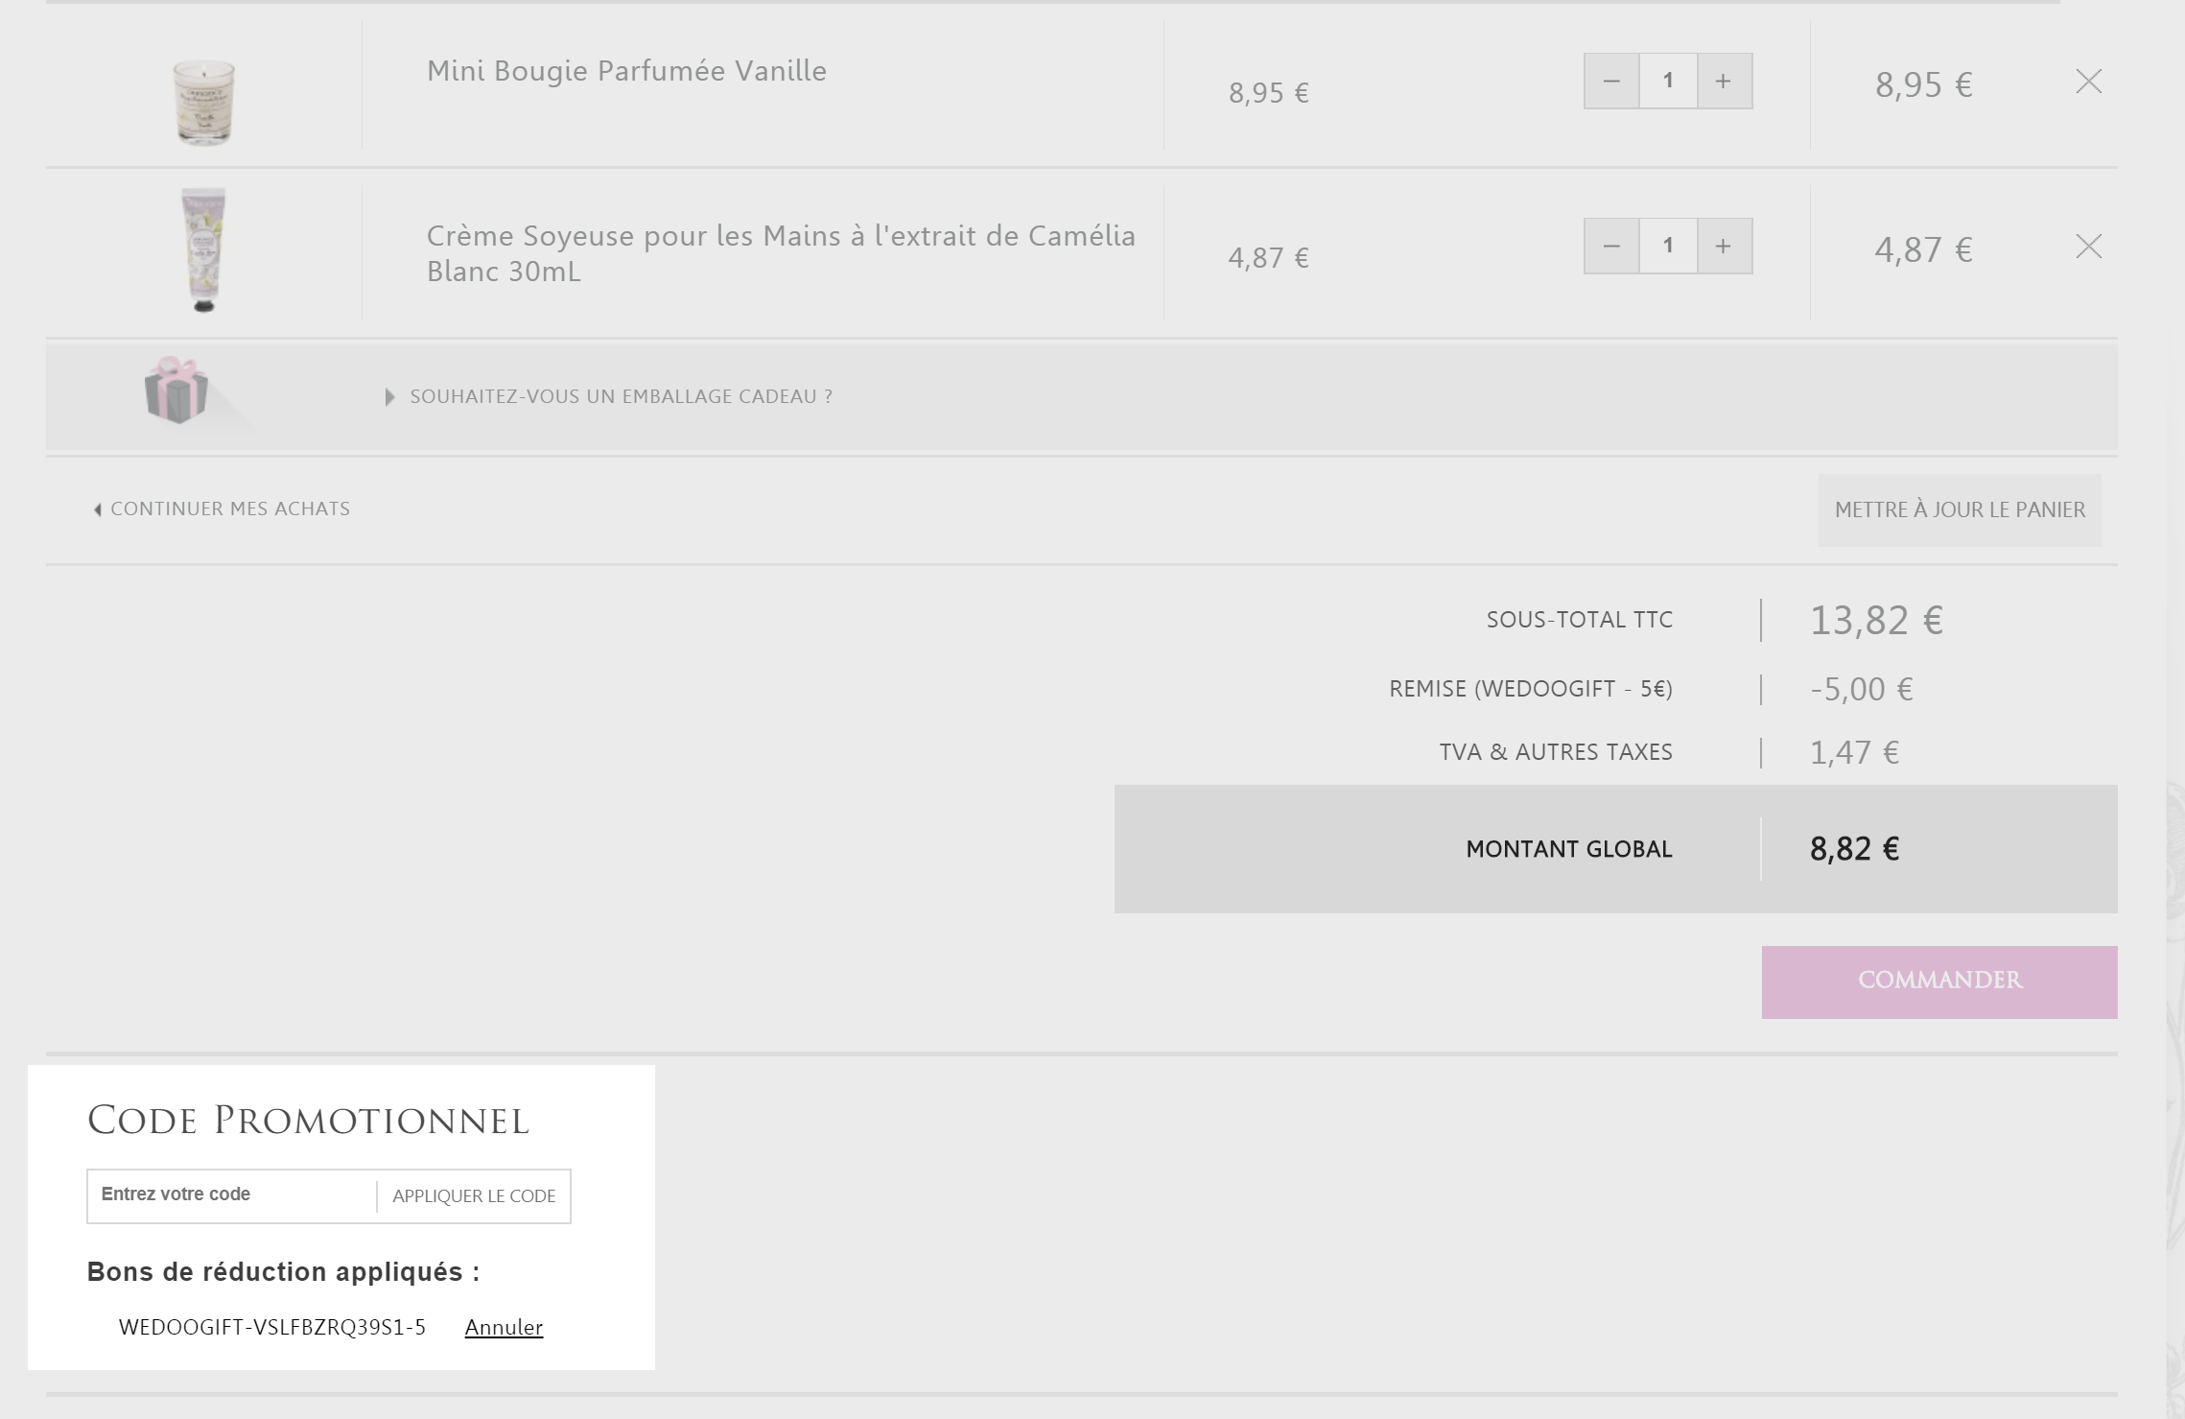Open Souhaitez-vous un emballage cadeau section
Viewport: 2185px width, 1419px height.
621,396
